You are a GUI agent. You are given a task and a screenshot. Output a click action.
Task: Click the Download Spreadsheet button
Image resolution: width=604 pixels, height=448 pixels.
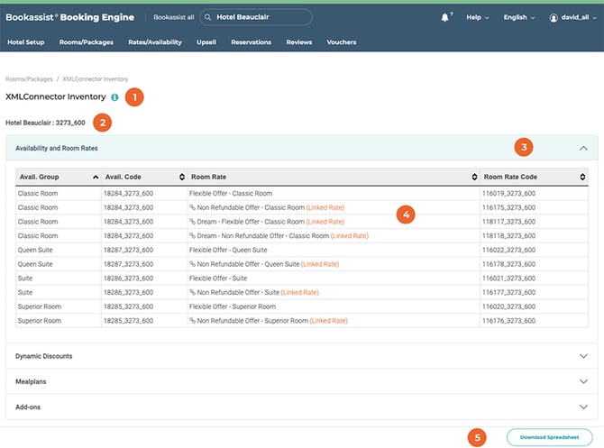(549, 437)
